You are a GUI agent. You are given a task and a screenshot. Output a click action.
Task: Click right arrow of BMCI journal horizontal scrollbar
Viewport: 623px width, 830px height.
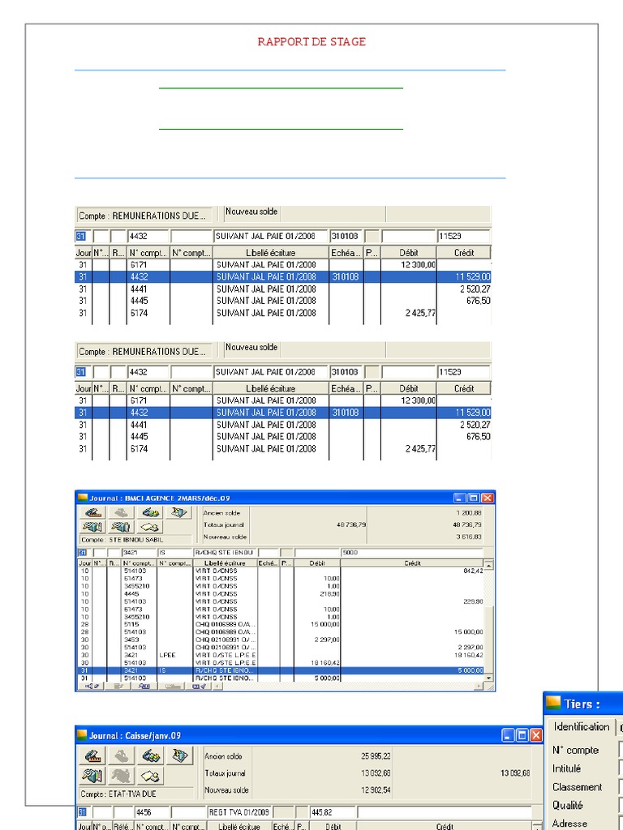(479, 687)
